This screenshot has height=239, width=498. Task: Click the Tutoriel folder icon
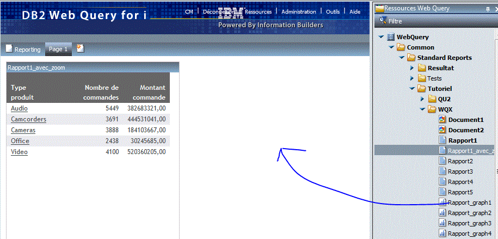422,89
